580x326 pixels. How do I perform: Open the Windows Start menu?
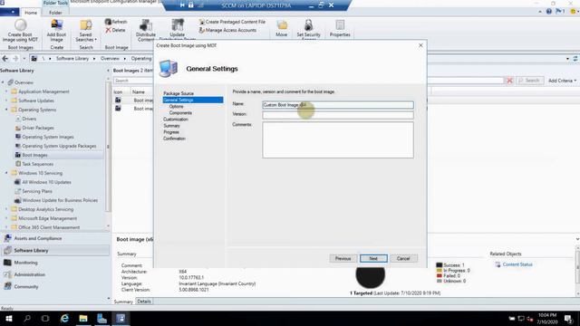point(9,318)
